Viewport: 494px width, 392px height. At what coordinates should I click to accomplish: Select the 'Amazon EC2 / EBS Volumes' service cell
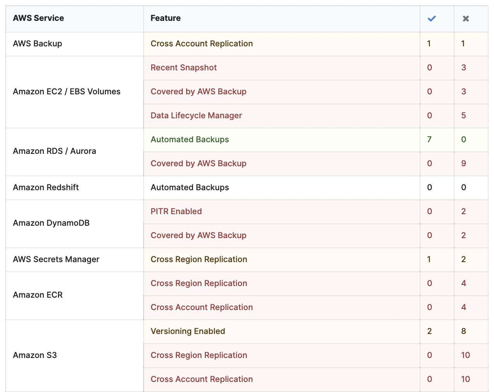pyautogui.click(x=75, y=92)
